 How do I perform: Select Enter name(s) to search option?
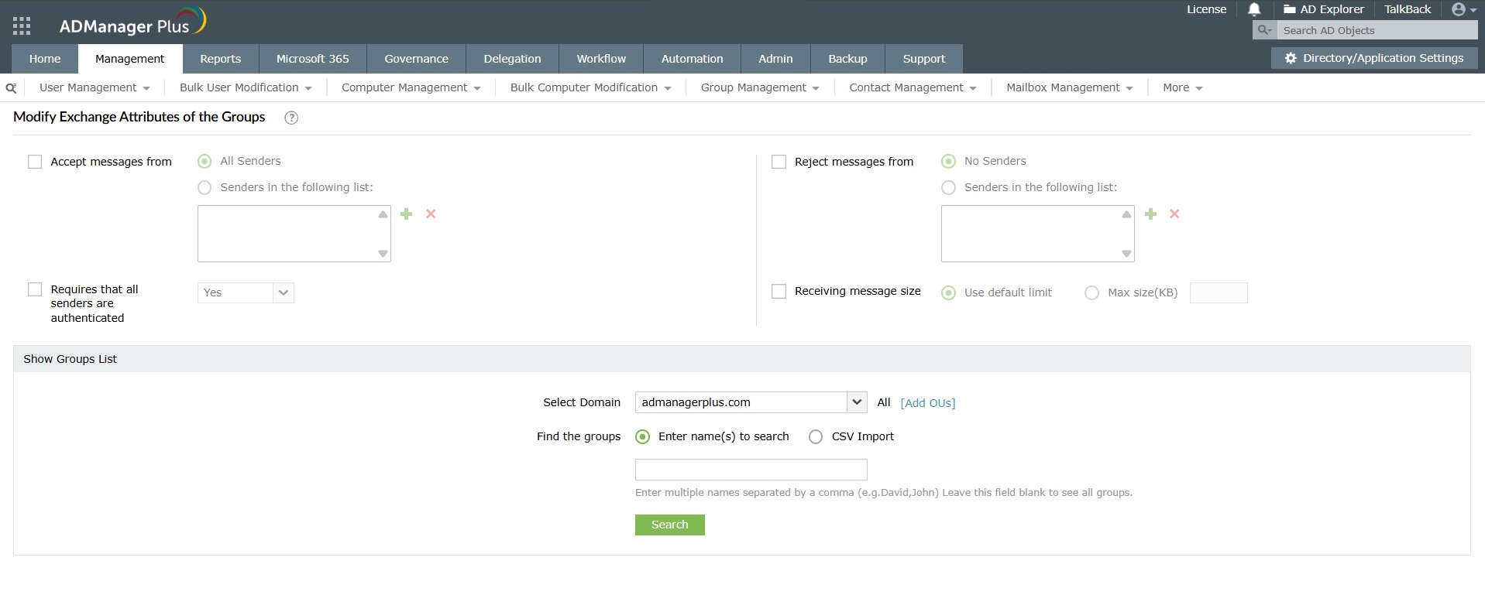click(x=642, y=436)
